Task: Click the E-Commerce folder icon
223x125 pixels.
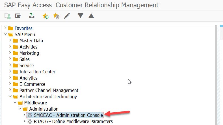Action: pos(16,84)
